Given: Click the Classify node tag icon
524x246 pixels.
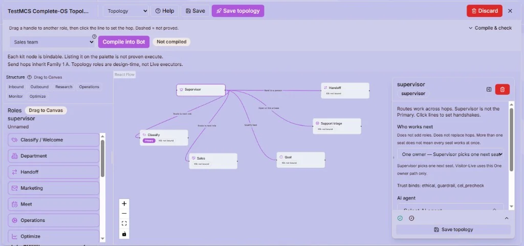Looking at the screenshot, I should 144,135.
